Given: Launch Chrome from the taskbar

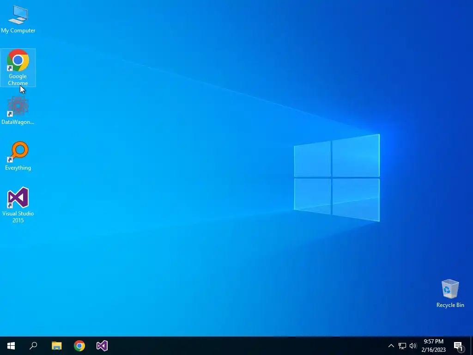Looking at the screenshot, I should (79, 346).
